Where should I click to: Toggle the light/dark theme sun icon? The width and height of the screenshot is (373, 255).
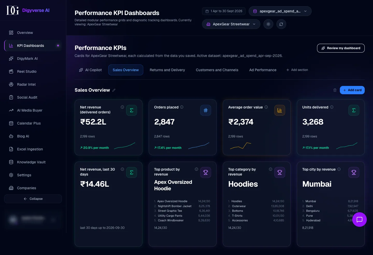268,24
